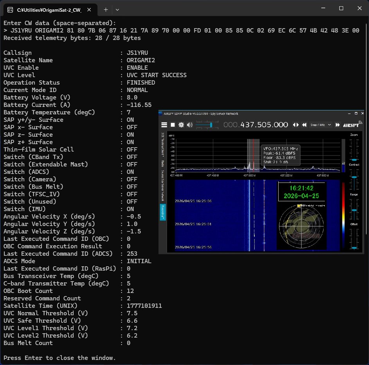Close the SDR# Studio window
Screen dimensions: 369x365
point(362,114)
